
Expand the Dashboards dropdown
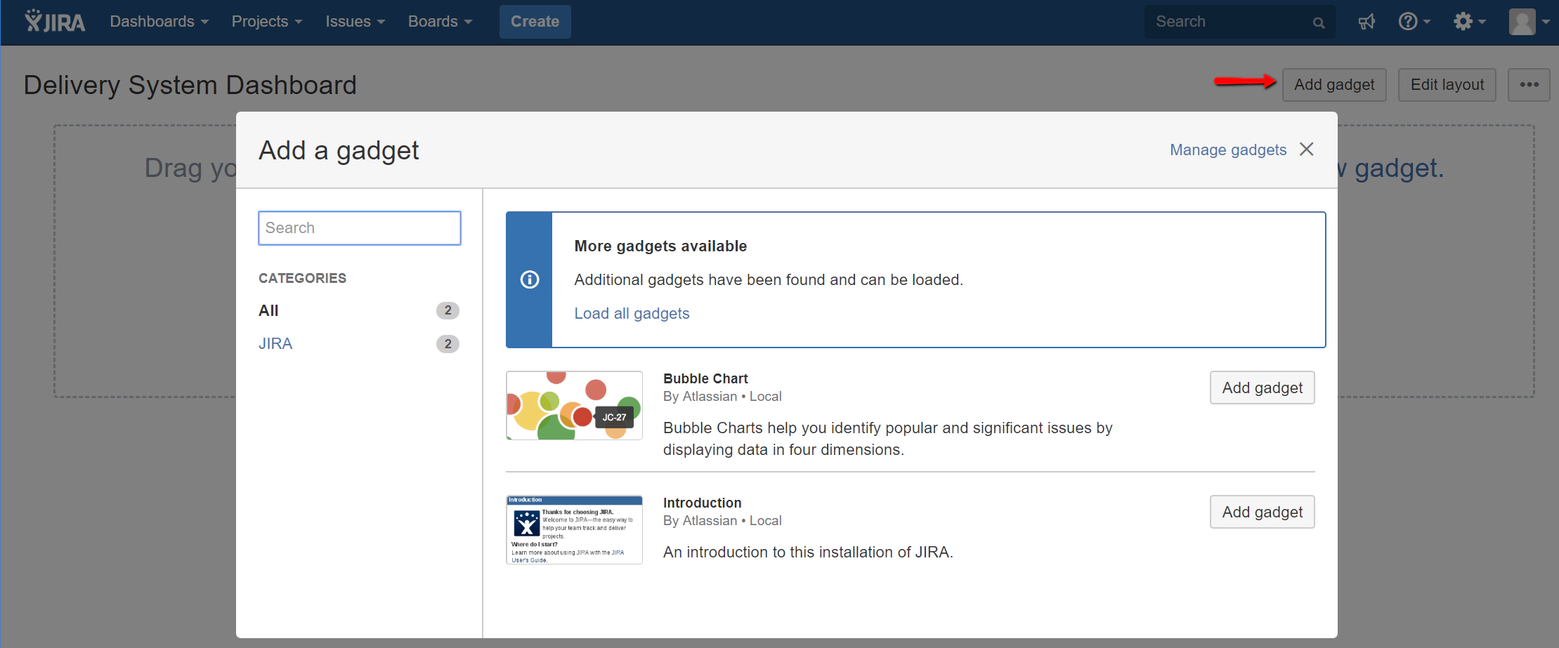click(x=158, y=21)
